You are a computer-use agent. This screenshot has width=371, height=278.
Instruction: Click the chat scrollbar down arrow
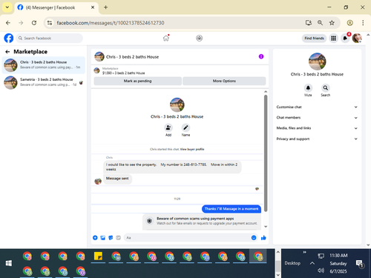coord(266,227)
